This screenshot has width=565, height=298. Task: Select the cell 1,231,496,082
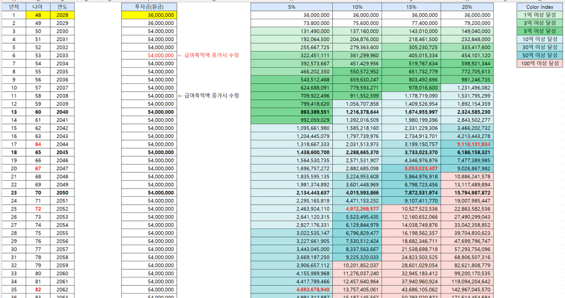coord(467,88)
